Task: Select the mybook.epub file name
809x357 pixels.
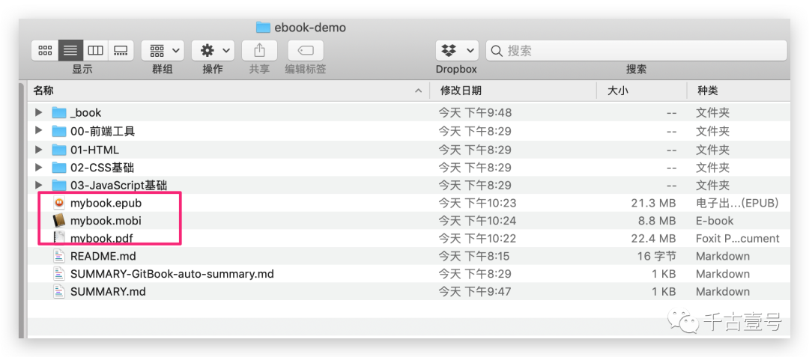Action: coord(106,203)
